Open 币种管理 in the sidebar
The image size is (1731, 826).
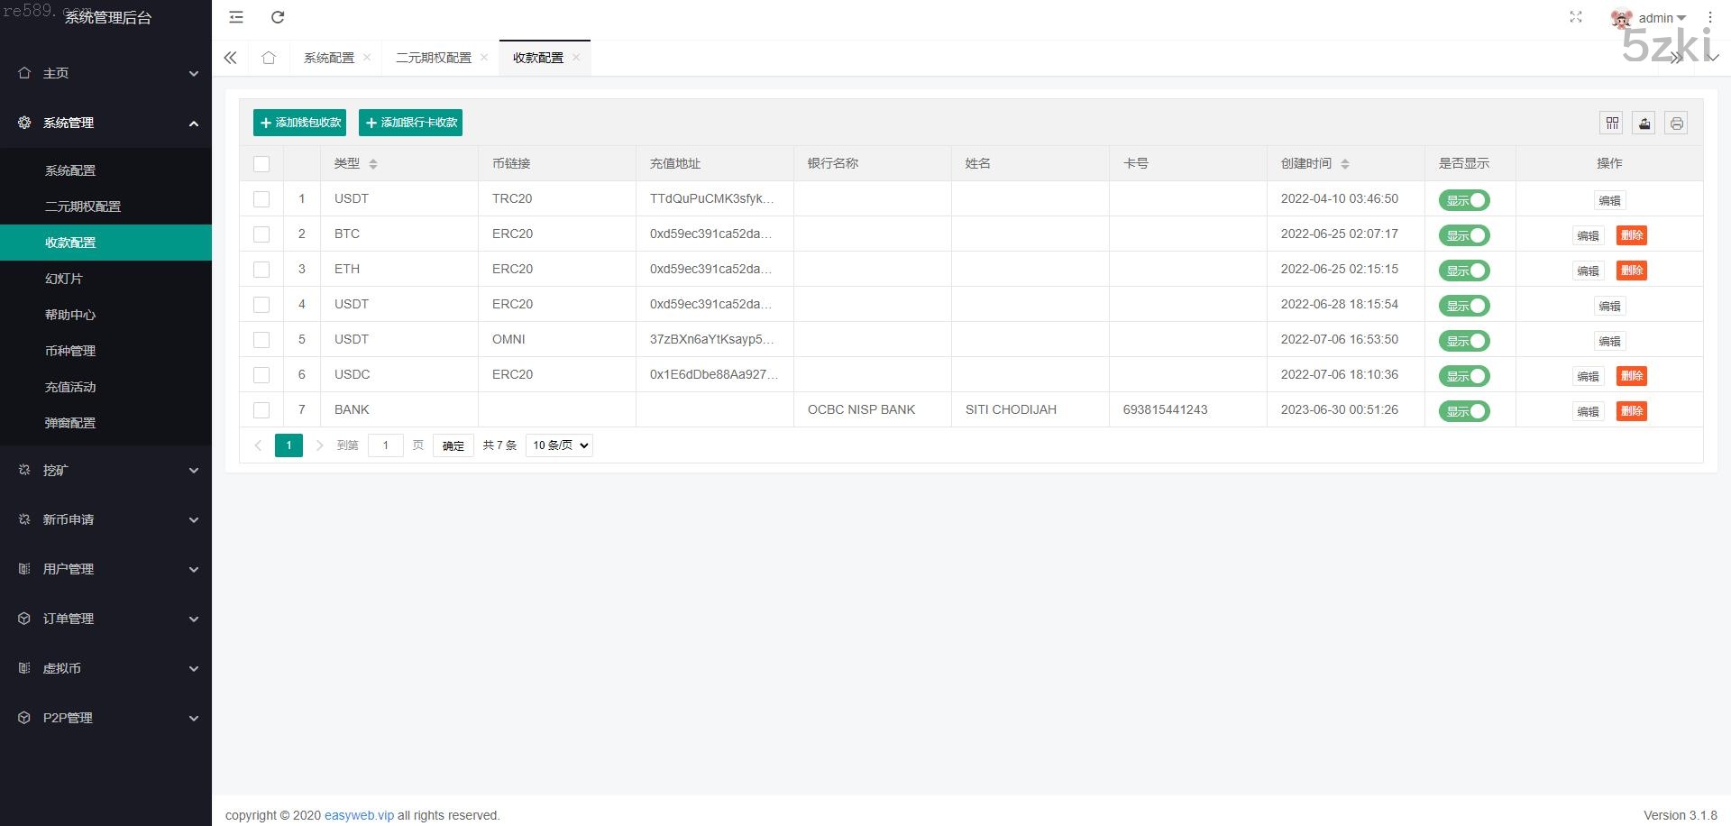click(x=70, y=351)
